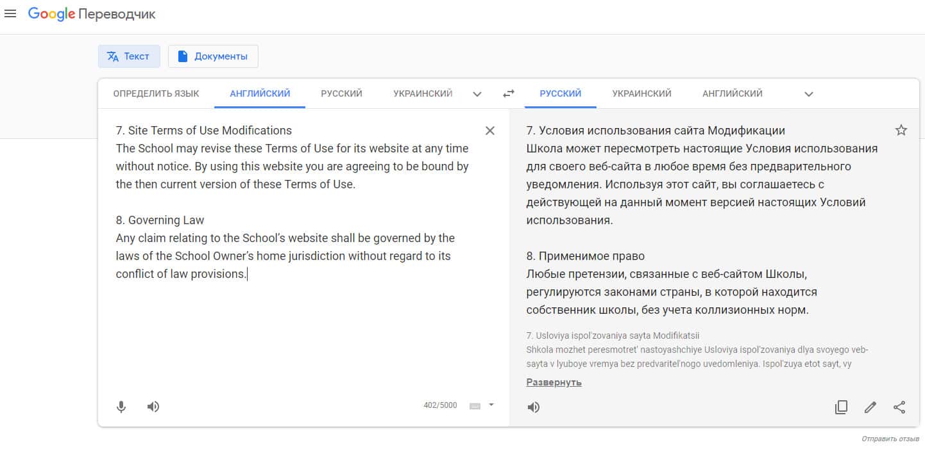925x454 pixels.
Task: Click the pencil suggest-edit icon
Action: [870, 407]
